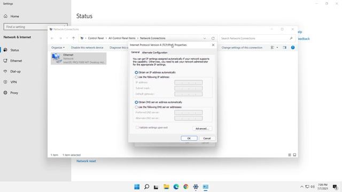Open the view options dropdown arrow
Viewport: 342px width, 192px height.
[x=277, y=47]
